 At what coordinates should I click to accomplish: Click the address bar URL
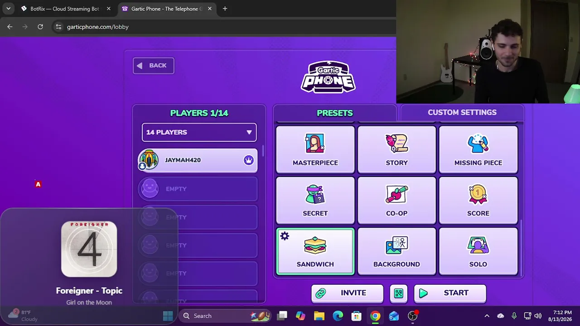[98, 27]
